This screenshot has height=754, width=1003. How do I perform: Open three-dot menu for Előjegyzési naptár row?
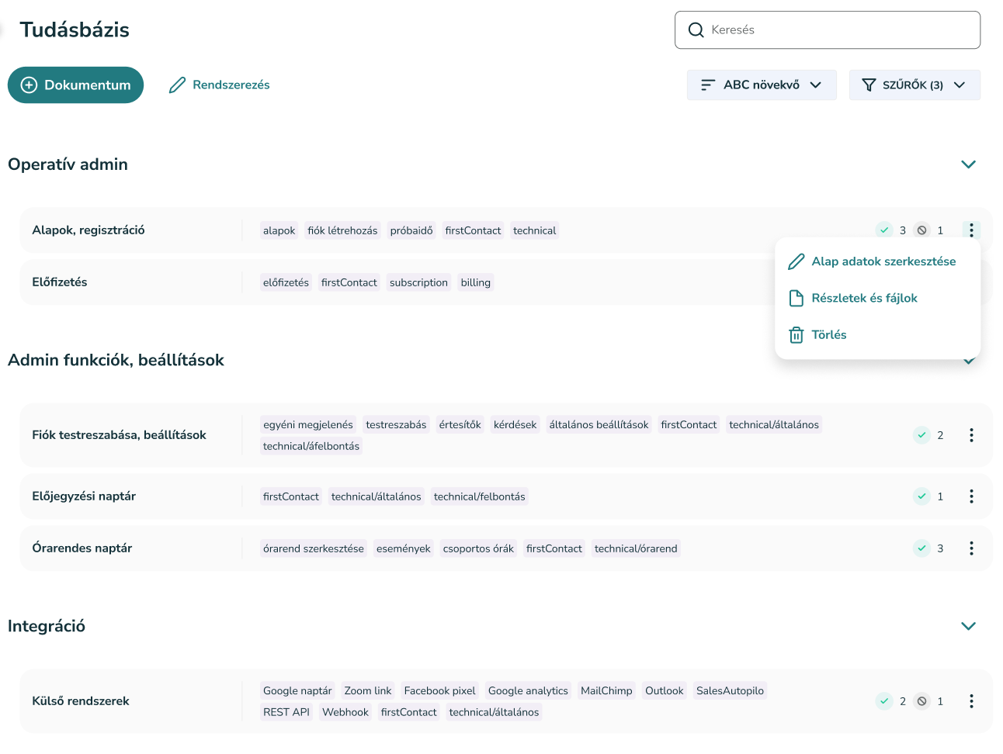970,496
